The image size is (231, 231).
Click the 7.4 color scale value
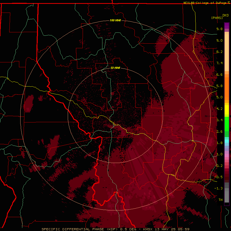219,63
